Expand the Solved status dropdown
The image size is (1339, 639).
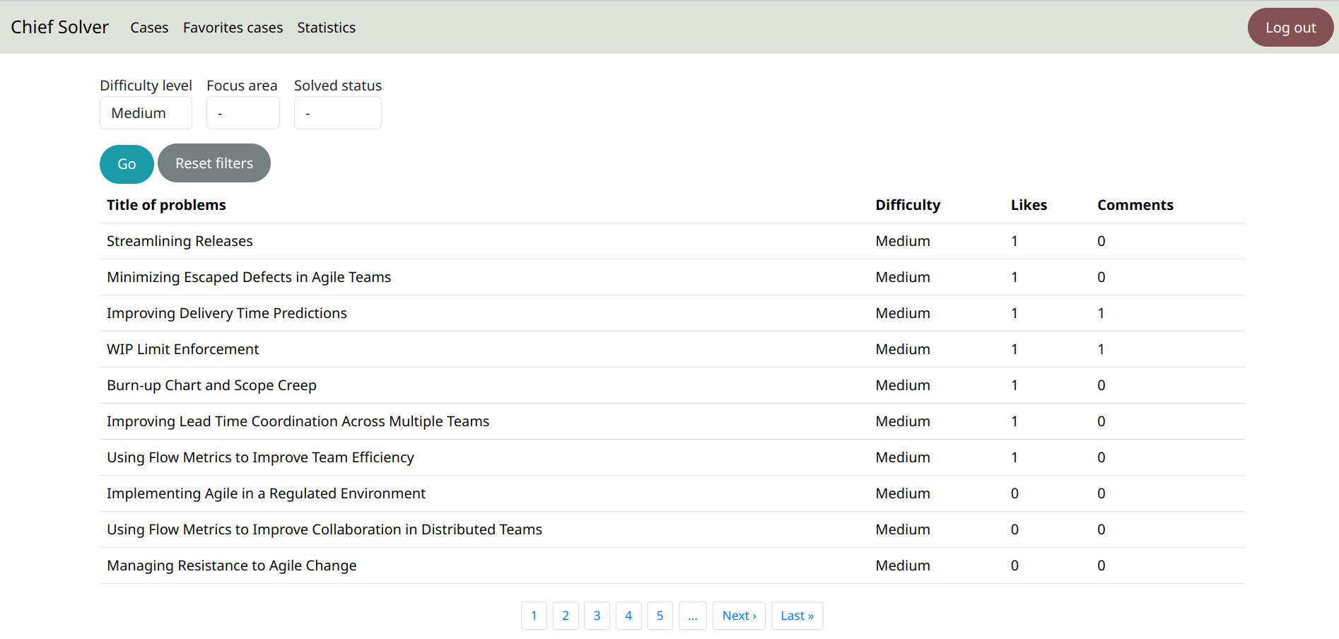point(337,113)
